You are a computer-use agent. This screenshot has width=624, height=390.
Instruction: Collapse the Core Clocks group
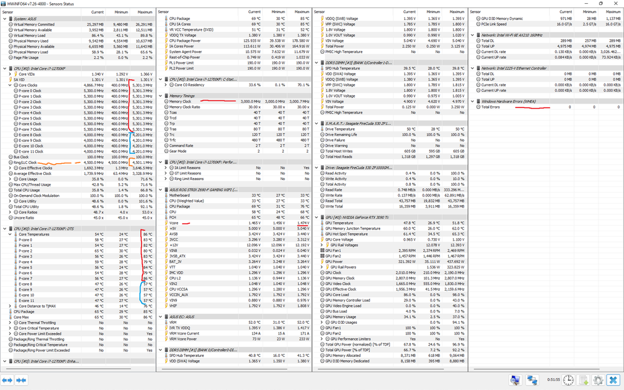coord(11,85)
